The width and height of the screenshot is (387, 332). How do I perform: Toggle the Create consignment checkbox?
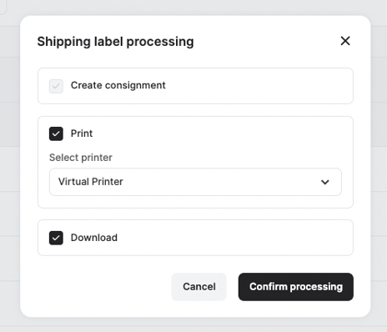point(56,86)
